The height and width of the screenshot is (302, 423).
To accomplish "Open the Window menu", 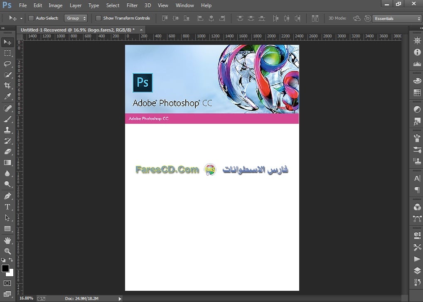I will point(185,5).
